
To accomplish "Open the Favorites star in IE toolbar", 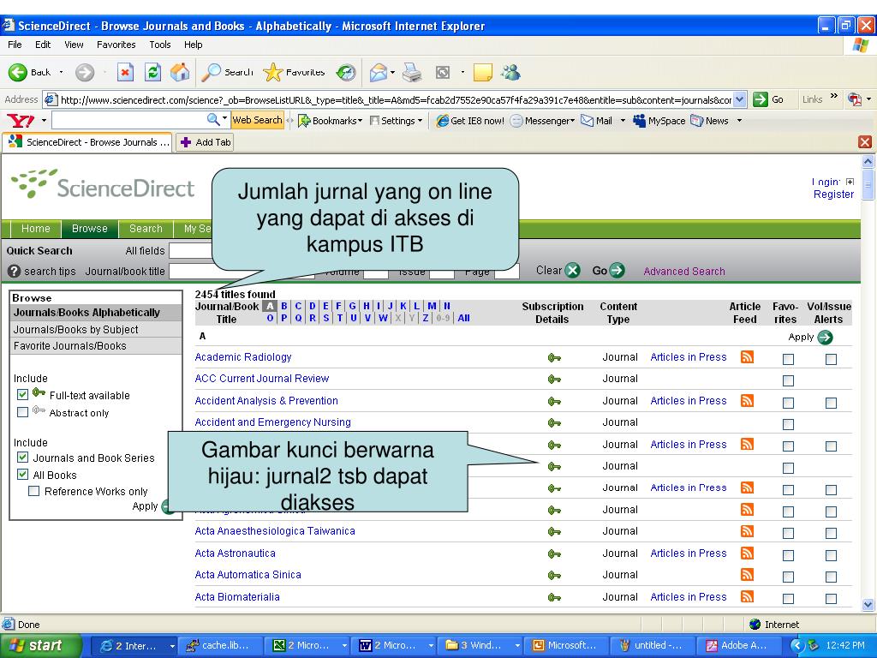I will 273,72.
